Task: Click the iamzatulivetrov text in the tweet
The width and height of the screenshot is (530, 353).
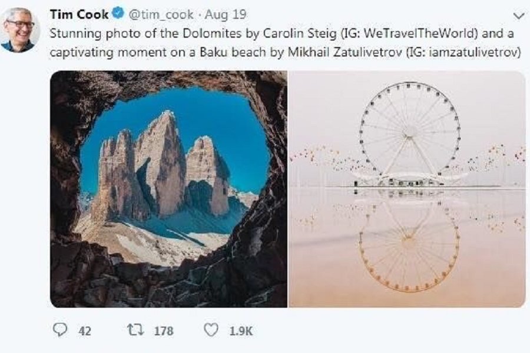Action: [470, 52]
